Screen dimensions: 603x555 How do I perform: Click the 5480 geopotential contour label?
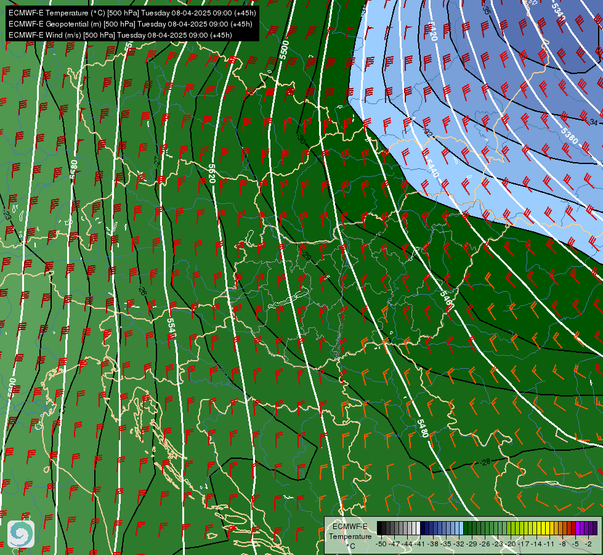[423, 429]
